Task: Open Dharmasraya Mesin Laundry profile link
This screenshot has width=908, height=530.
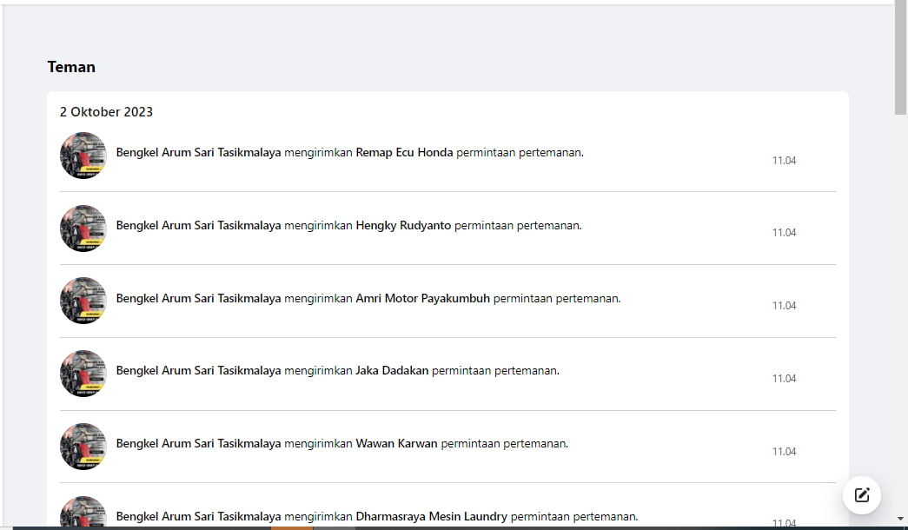Action: coord(432,516)
